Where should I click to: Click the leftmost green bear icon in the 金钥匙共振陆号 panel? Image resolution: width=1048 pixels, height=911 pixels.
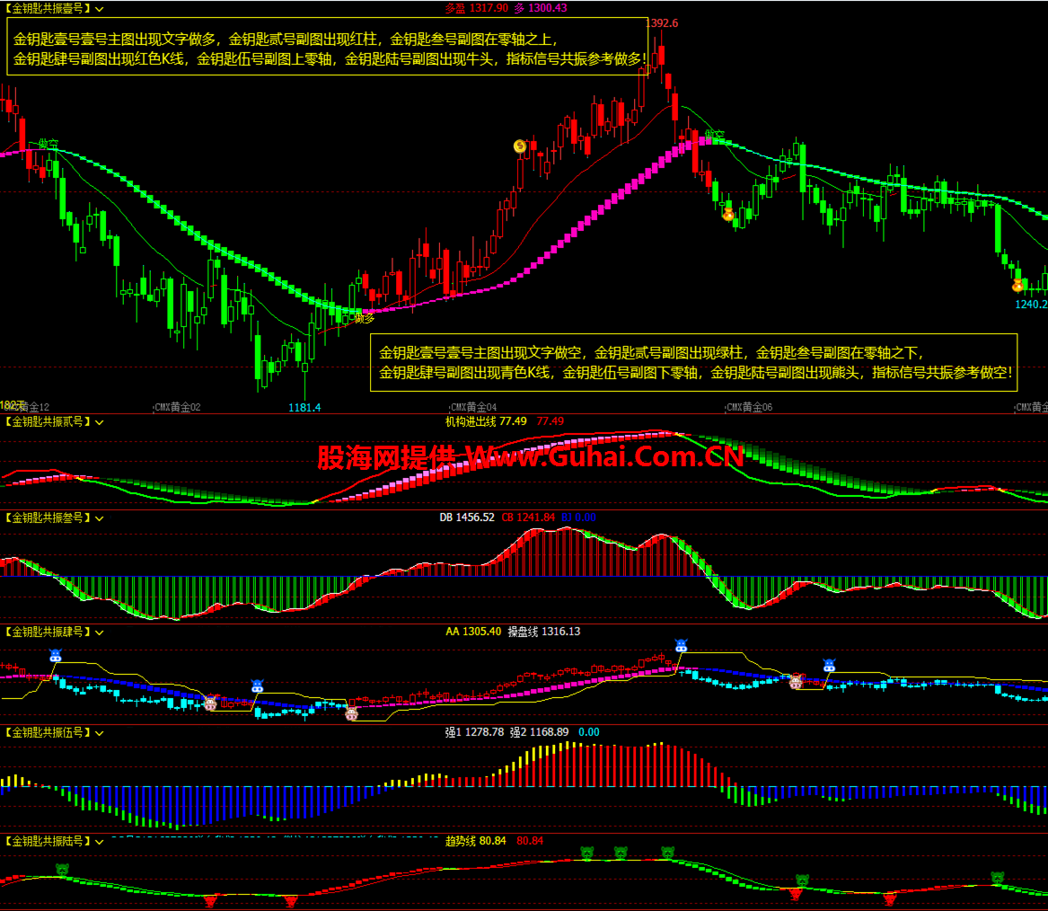click(62, 869)
